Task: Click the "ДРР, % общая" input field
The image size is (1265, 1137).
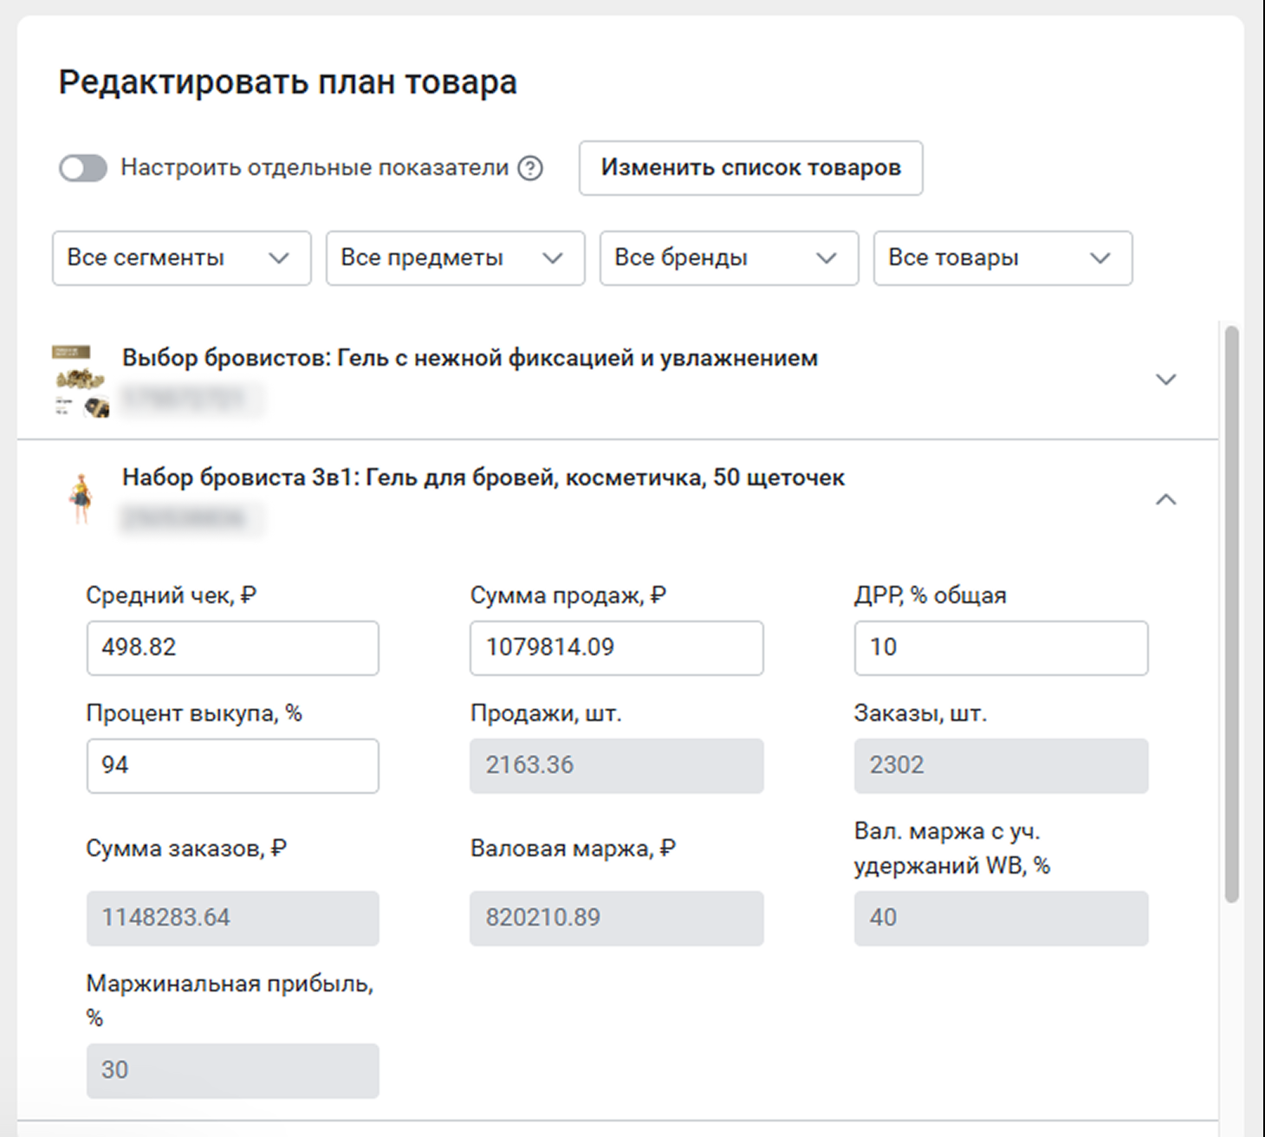Action: tap(1001, 647)
